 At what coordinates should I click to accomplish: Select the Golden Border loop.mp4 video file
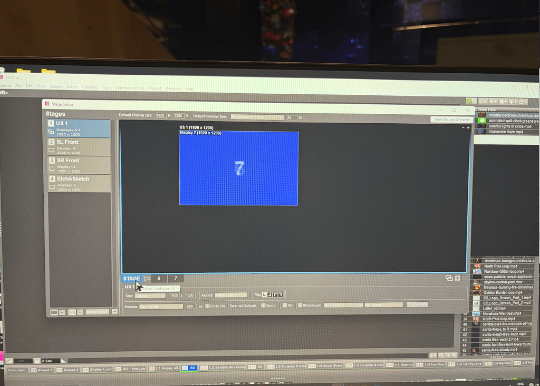pos(502,293)
